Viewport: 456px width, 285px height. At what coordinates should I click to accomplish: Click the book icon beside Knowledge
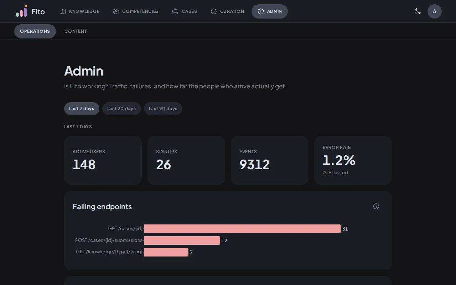(63, 11)
